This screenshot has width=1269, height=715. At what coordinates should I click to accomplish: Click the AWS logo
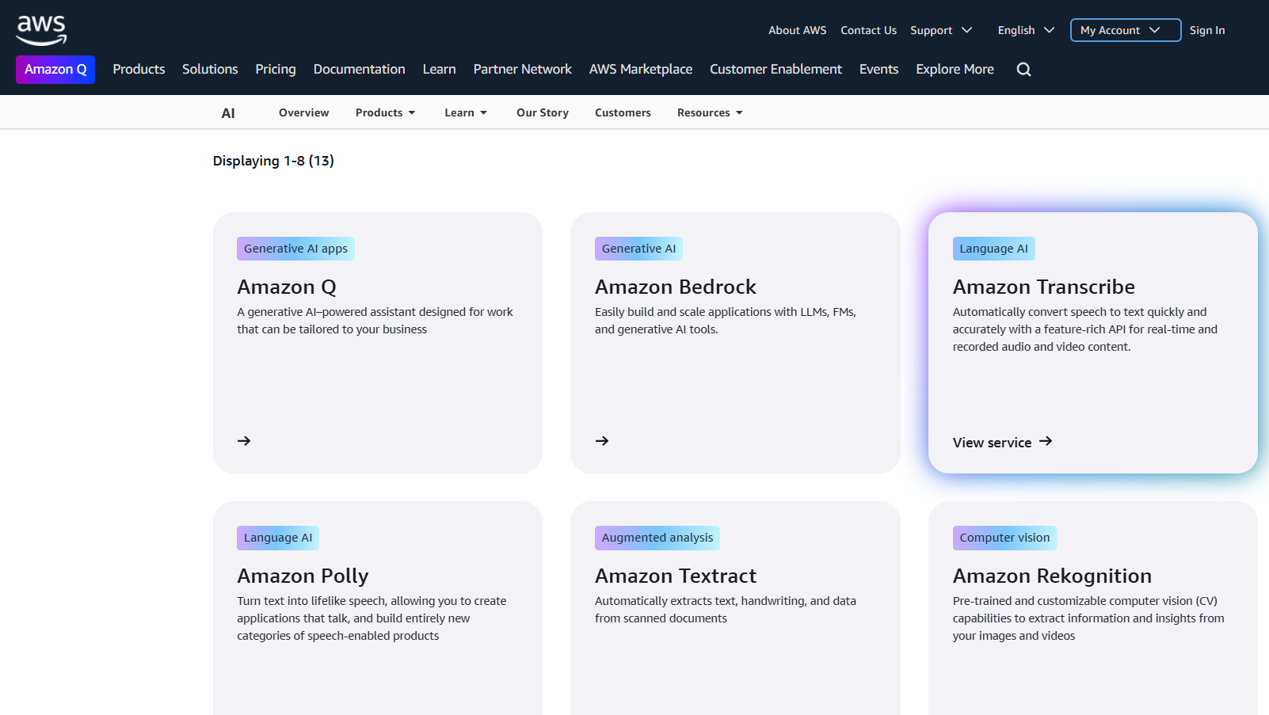pyautogui.click(x=41, y=30)
